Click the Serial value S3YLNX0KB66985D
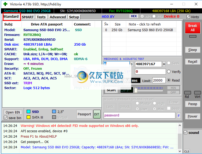 39,40
